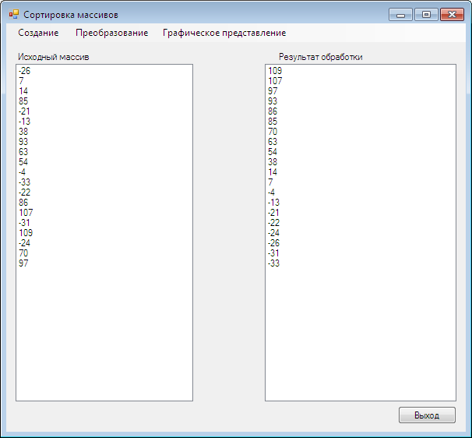
Task: Select -26 in the Результат обработки list
Action: click(361, 243)
